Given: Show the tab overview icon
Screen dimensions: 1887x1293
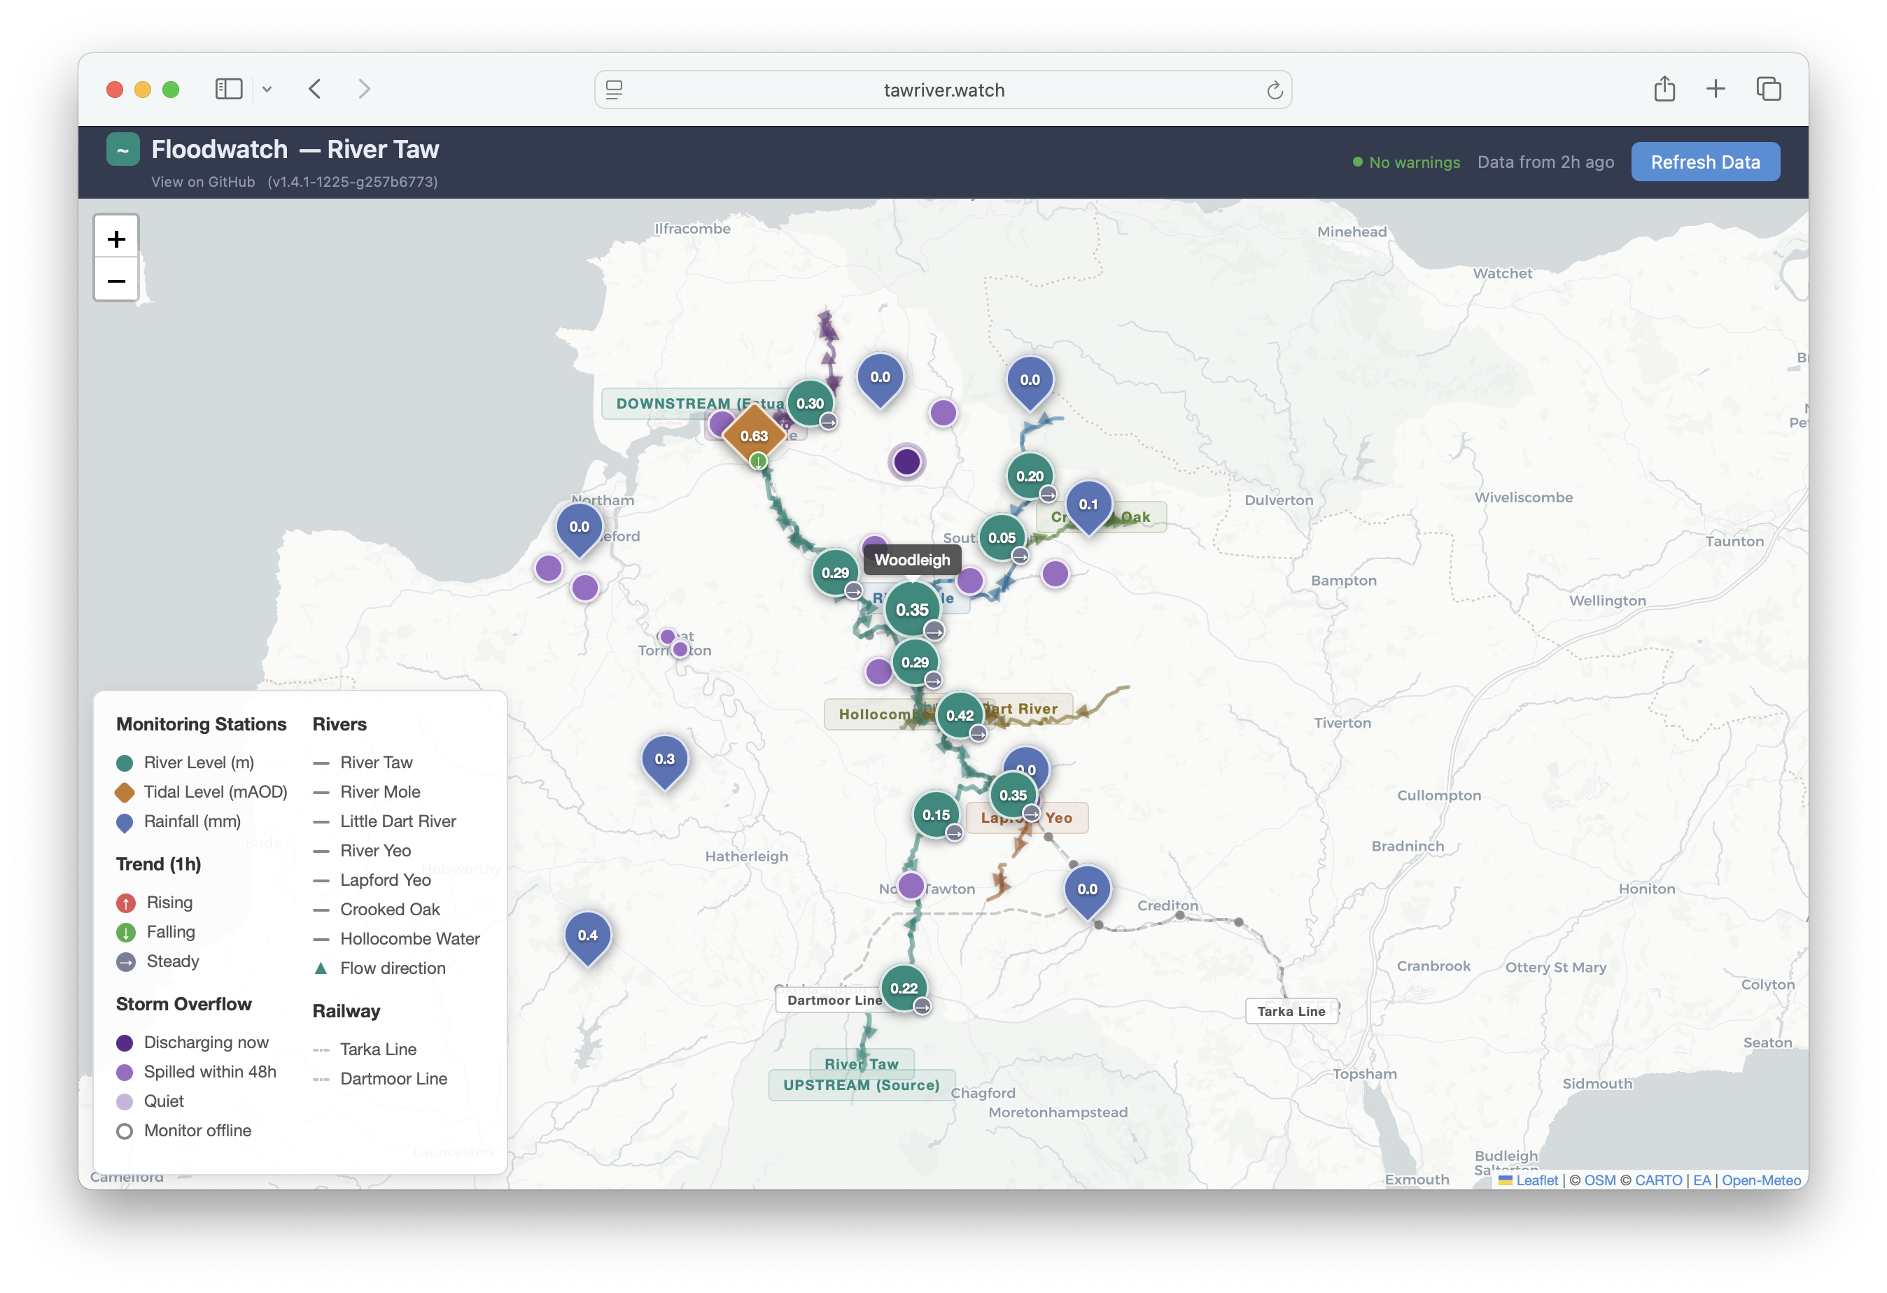Looking at the screenshot, I should click(x=1767, y=88).
